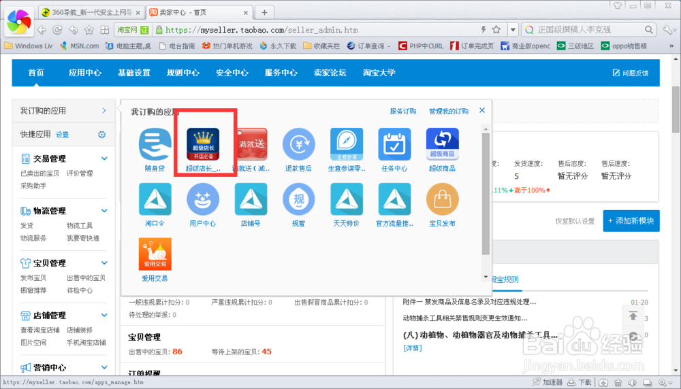Open 安全中心 nav item

coord(232,72)
